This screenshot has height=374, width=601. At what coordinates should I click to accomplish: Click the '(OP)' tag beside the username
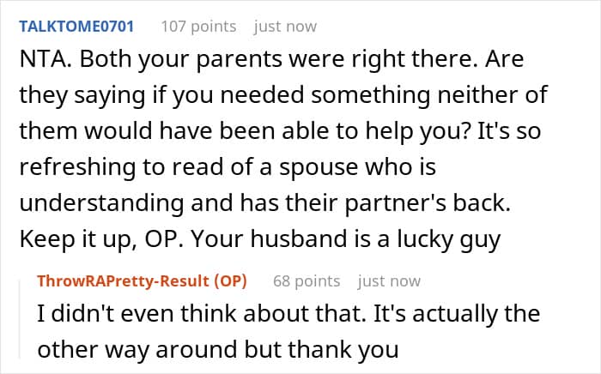coord(230,281)
